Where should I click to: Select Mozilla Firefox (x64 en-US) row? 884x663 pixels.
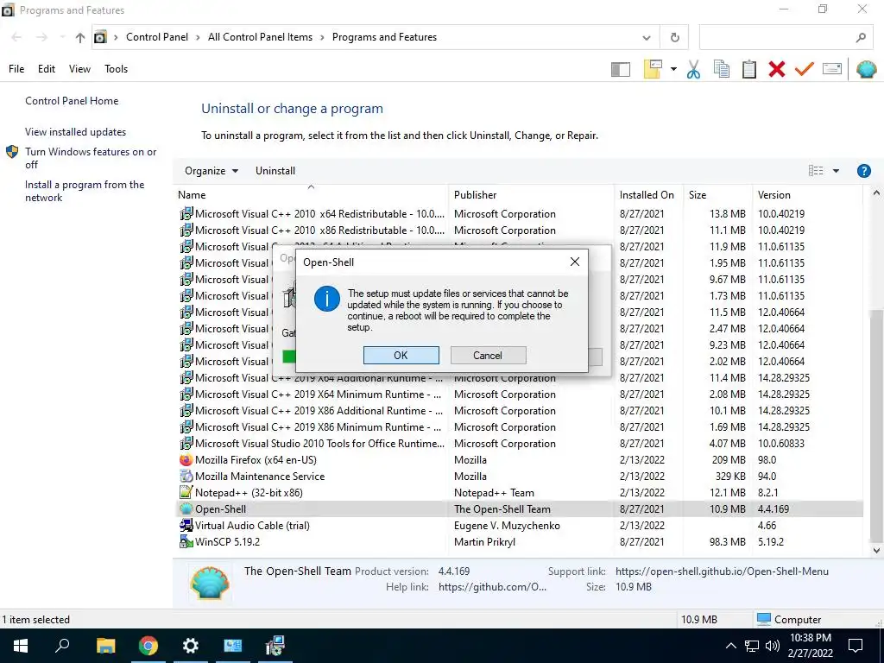coord(519,460)
